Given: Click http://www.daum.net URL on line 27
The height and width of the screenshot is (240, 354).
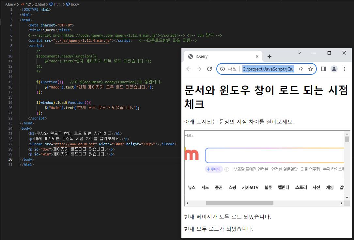Looking at the screenshot, I should (76, 144).
